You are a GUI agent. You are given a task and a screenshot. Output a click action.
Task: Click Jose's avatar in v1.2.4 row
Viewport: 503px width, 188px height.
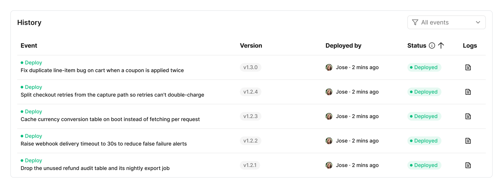[x=329, y=92]
